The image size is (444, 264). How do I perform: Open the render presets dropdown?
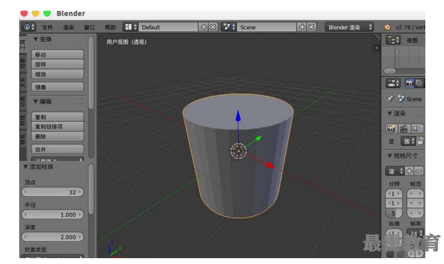click(x=395, y=171)
